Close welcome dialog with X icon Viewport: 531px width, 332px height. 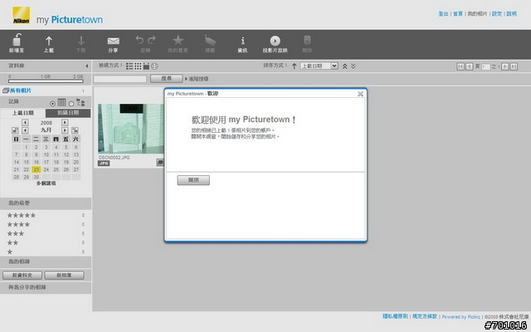361,94
